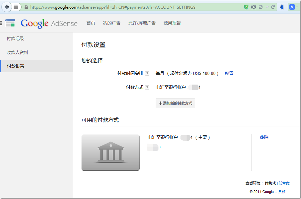Open the hamburger menu at far left

1,23
